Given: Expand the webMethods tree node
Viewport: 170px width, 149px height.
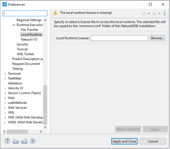Looking at the screenshot, I should pos(5,103).
